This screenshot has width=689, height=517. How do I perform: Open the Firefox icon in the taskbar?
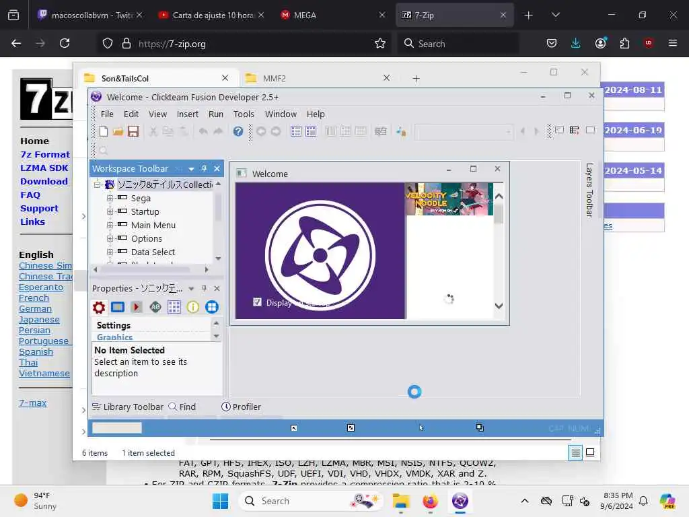[x=430, y=501]
